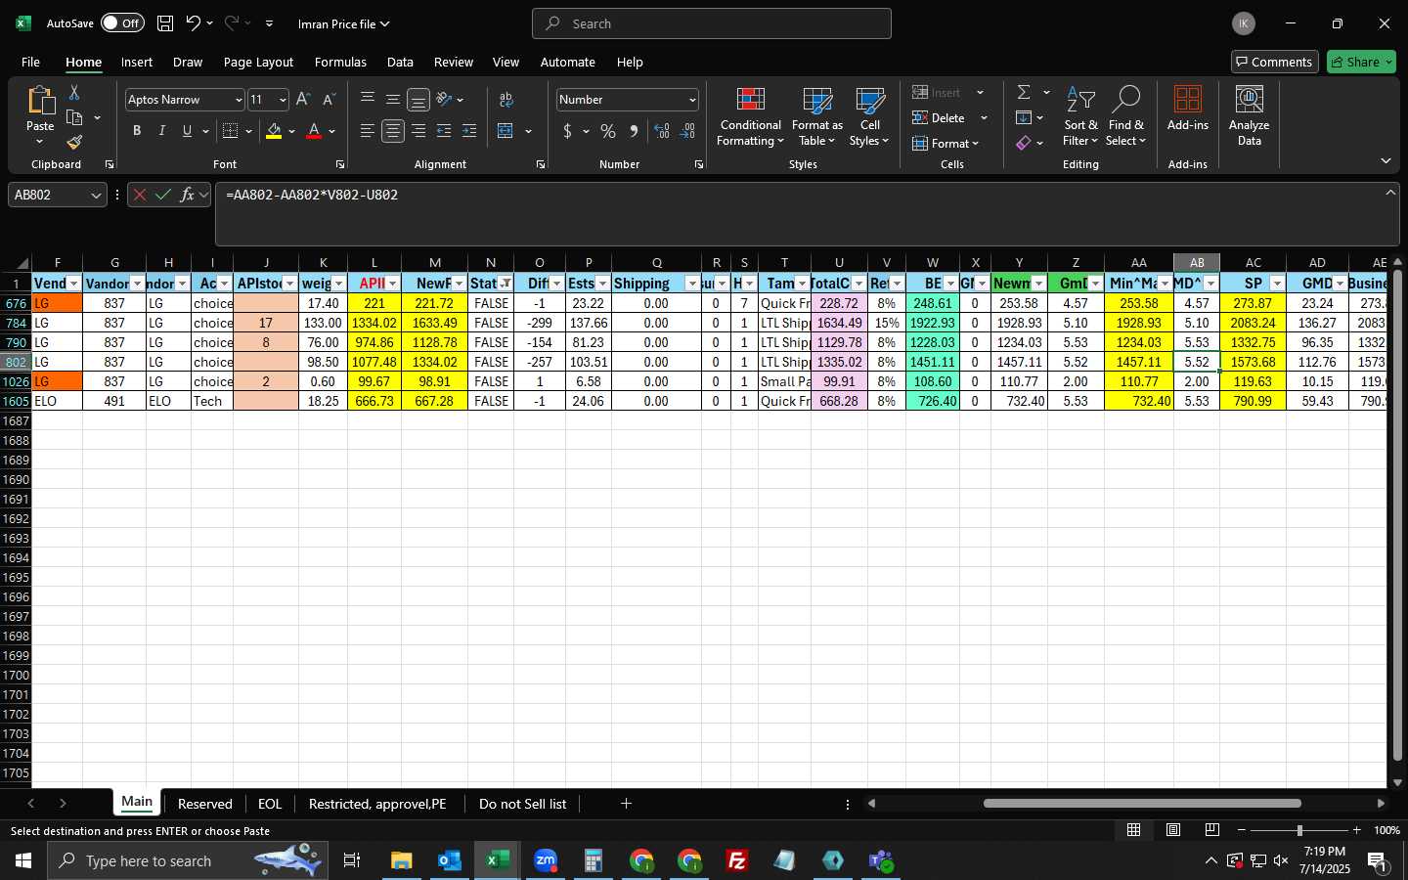The width and height of the screenshot is (1408, 880).
Task: Open the Name Box dropdown arrow
Action: click(x=96, y=196)
